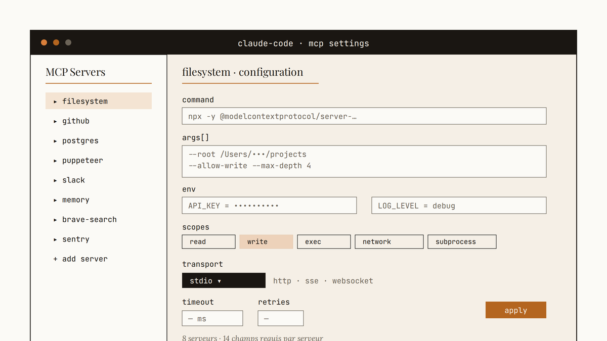Toggle the write scope off

pyautogui.click(x=266, y=241)
